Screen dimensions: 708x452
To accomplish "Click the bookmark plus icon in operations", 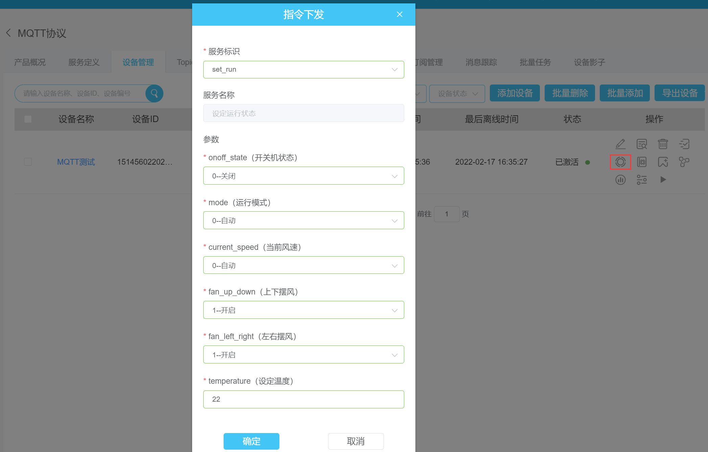I will pyautogui.click(x=663, y=162).
